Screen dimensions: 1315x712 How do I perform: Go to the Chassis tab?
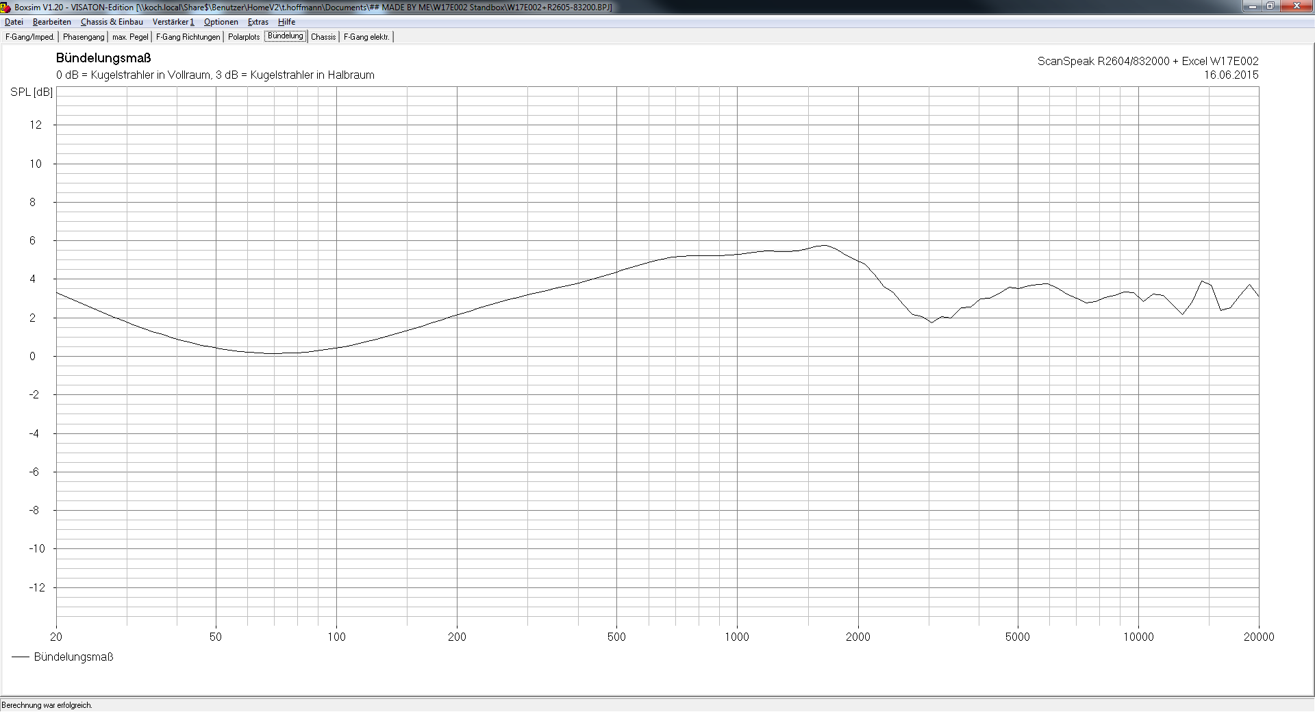[323, 37]
